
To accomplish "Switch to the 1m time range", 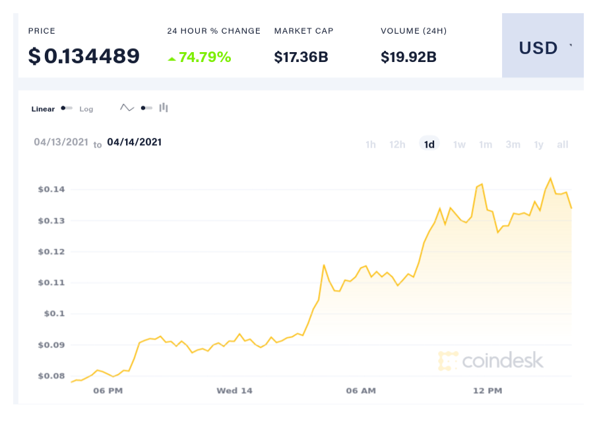I will coord(486,144).
